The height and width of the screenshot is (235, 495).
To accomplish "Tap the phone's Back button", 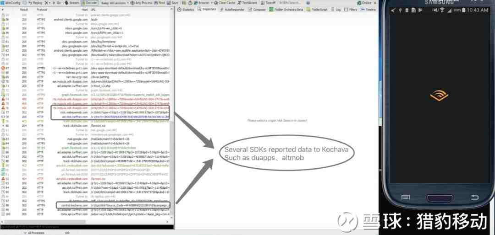I will 474,198.
